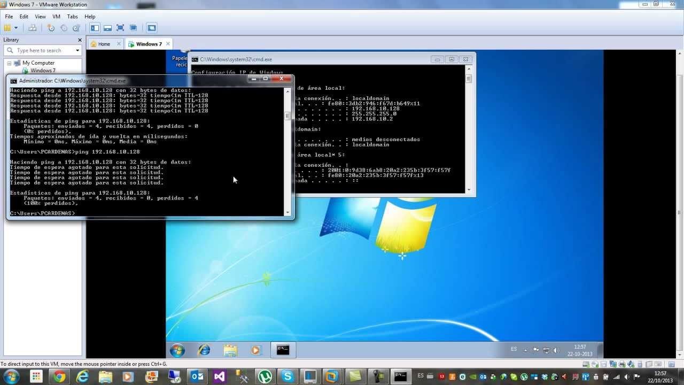Expand the power options dropdown arrow
The image size is (684, 385).
16,28
